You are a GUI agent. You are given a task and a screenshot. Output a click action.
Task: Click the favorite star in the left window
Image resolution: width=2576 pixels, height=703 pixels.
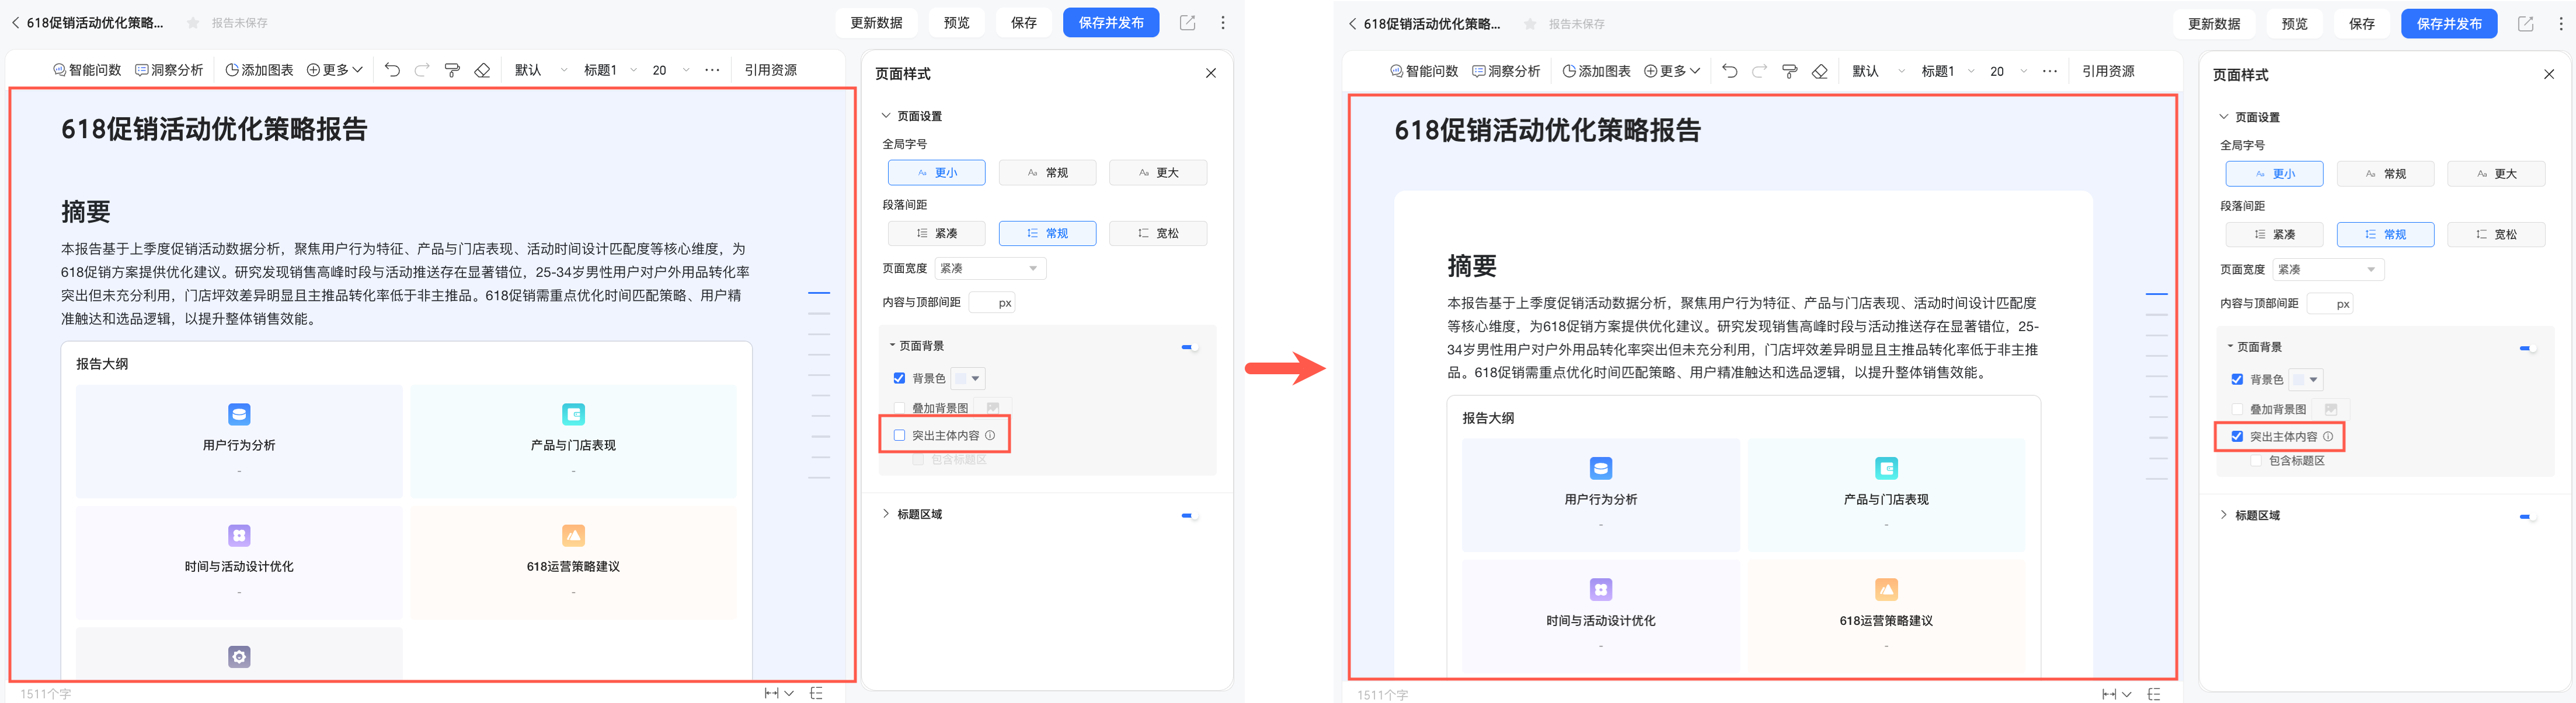click(x=193, y=23)
